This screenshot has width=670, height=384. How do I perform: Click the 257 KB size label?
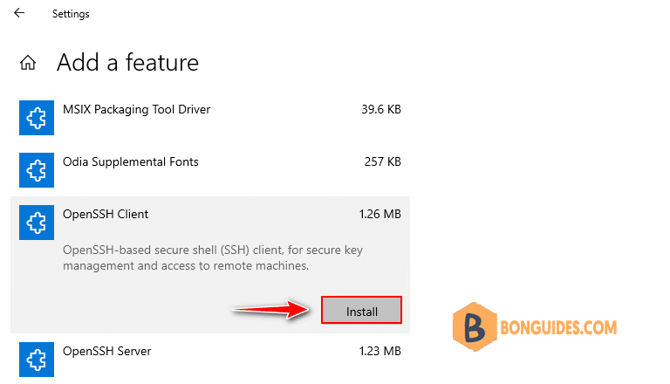pyautogui.click(x=382, y=161)
